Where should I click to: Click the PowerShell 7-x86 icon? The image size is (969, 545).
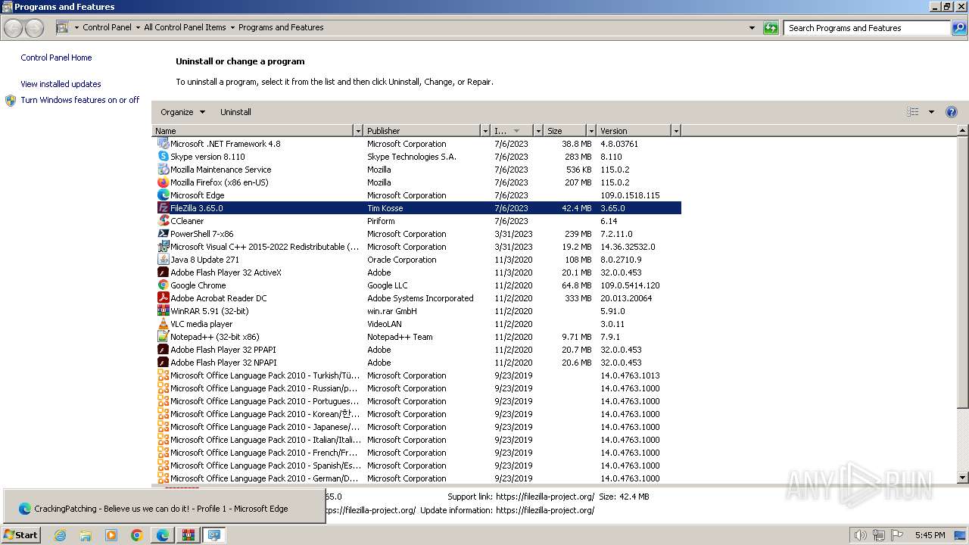163,234
